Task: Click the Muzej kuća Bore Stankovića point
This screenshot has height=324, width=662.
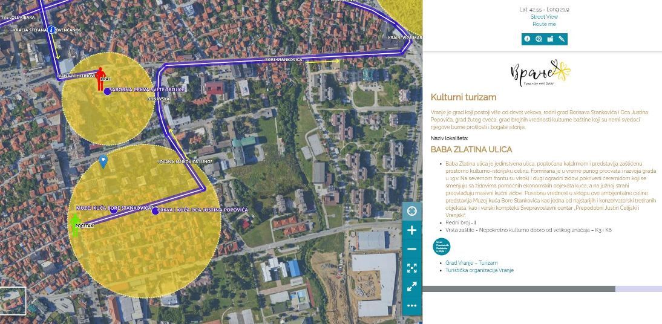Action: tap(114, 210)
